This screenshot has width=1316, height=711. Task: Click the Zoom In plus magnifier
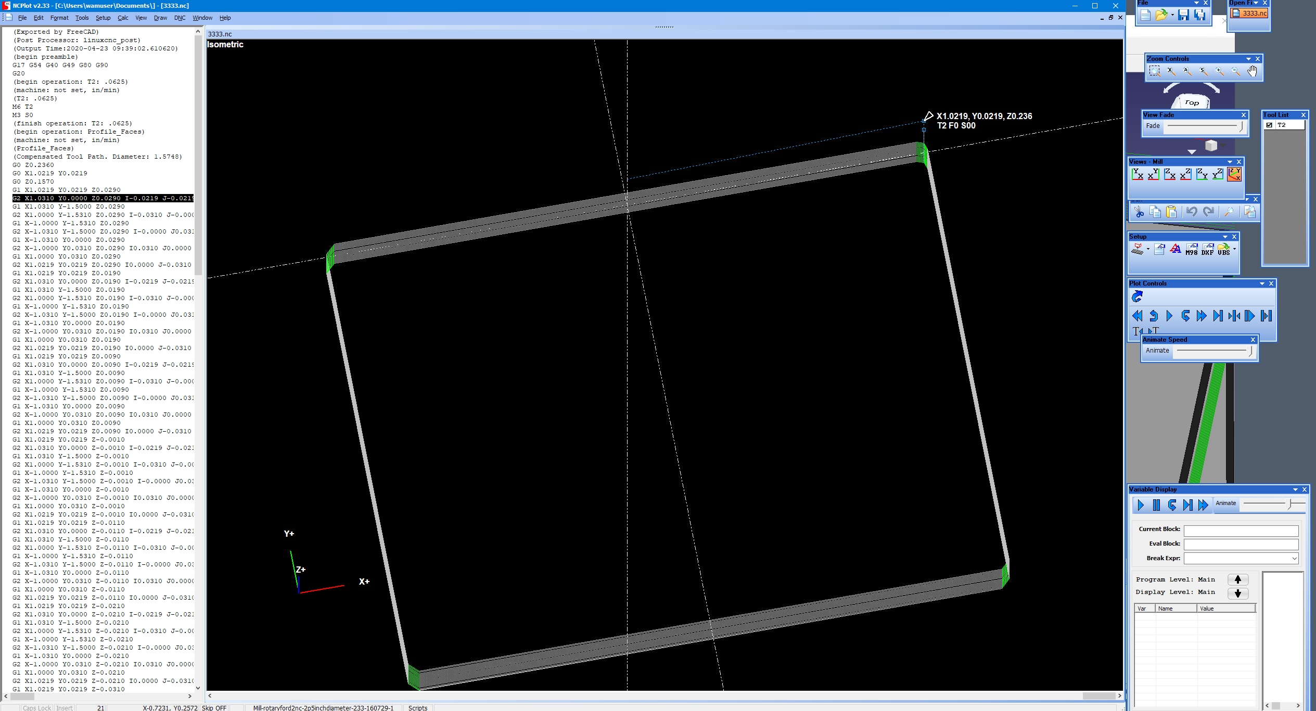[x=1219, y=71]
